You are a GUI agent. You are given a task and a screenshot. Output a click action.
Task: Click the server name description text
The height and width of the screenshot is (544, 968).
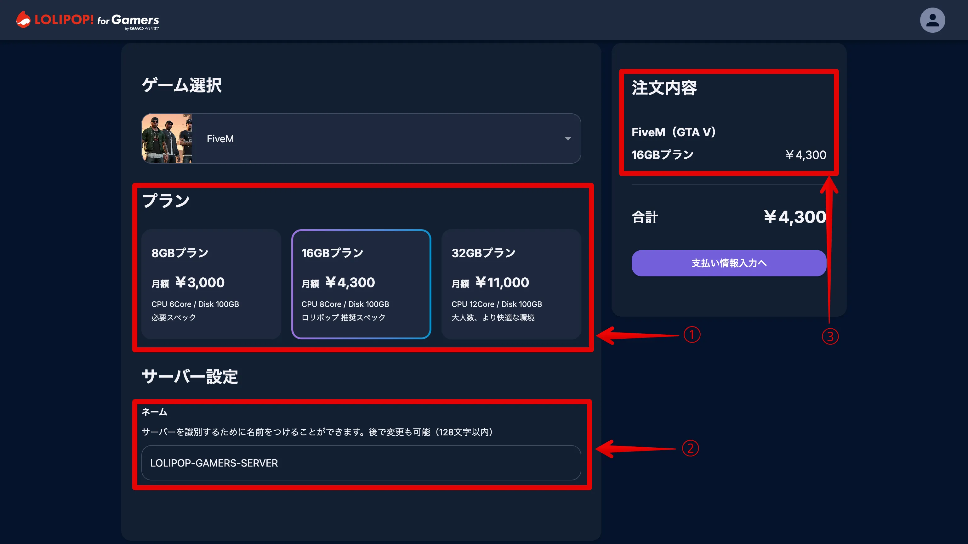click(x=317, y=432)
